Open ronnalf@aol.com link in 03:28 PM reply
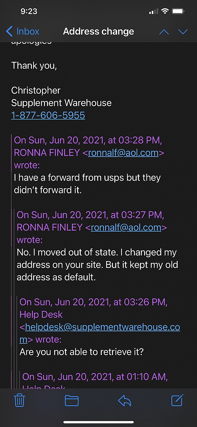This screenshot has width=197, height=427. (x=123, y=153)
